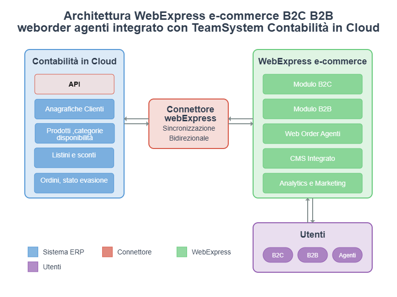The image size is (397, 297).
Task: Click the green WebExpress legend swatch
Action: pos(182,252)
